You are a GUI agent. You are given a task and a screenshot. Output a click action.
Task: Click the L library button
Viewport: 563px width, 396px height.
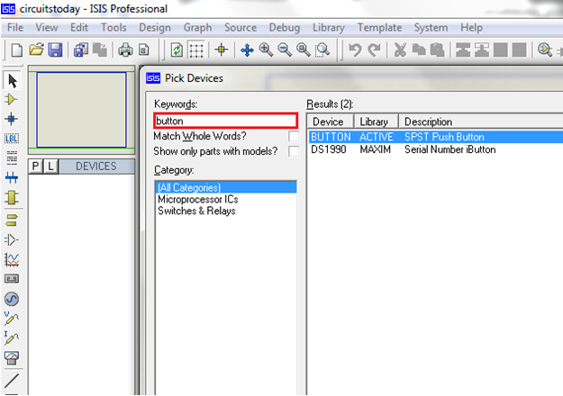point(50,166)
